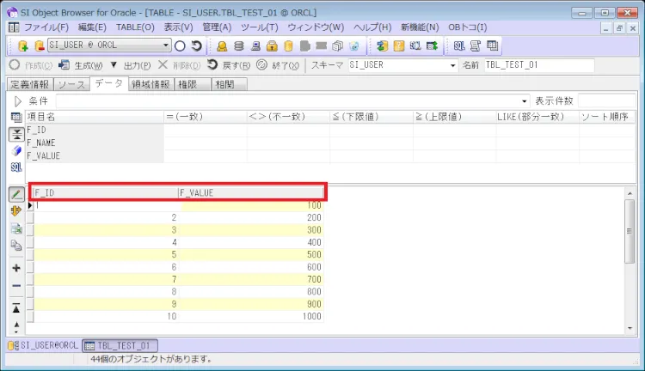
Task: Open the 条件 condition history dropdown
Action: coord(524,101)
